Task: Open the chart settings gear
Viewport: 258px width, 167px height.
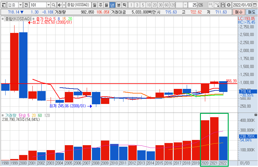Action: [228, 5]
